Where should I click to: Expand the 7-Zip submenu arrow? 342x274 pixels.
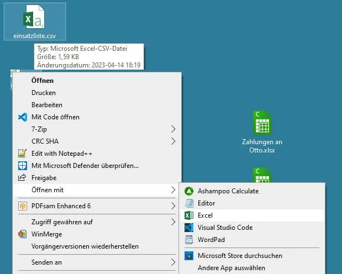173,129
